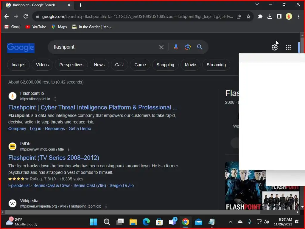Search by image with Google Lens
Viewport: 305px width, 229px height.
tap(188, 47)
